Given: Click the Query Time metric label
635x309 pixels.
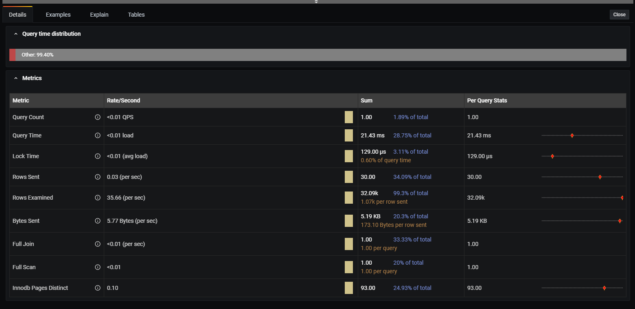Looking at the screenshot, I should click(27, 135).
